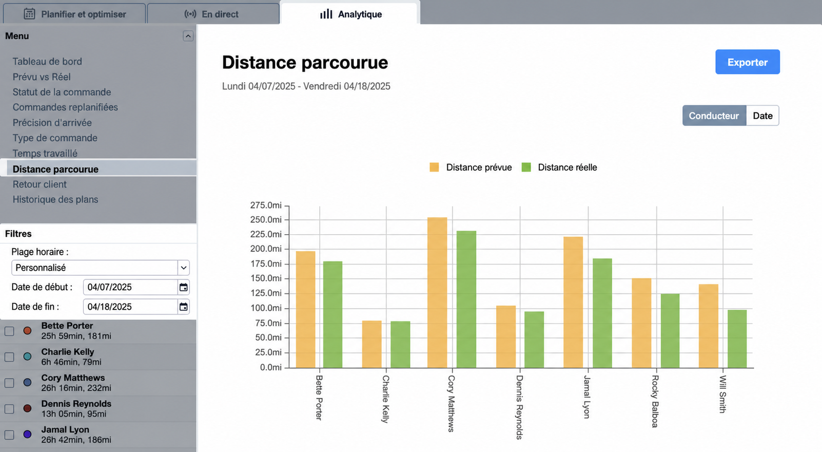Screen dimensions: 822x452
Task: Open Tableau de bord menu item
Action: coord(47,61)
